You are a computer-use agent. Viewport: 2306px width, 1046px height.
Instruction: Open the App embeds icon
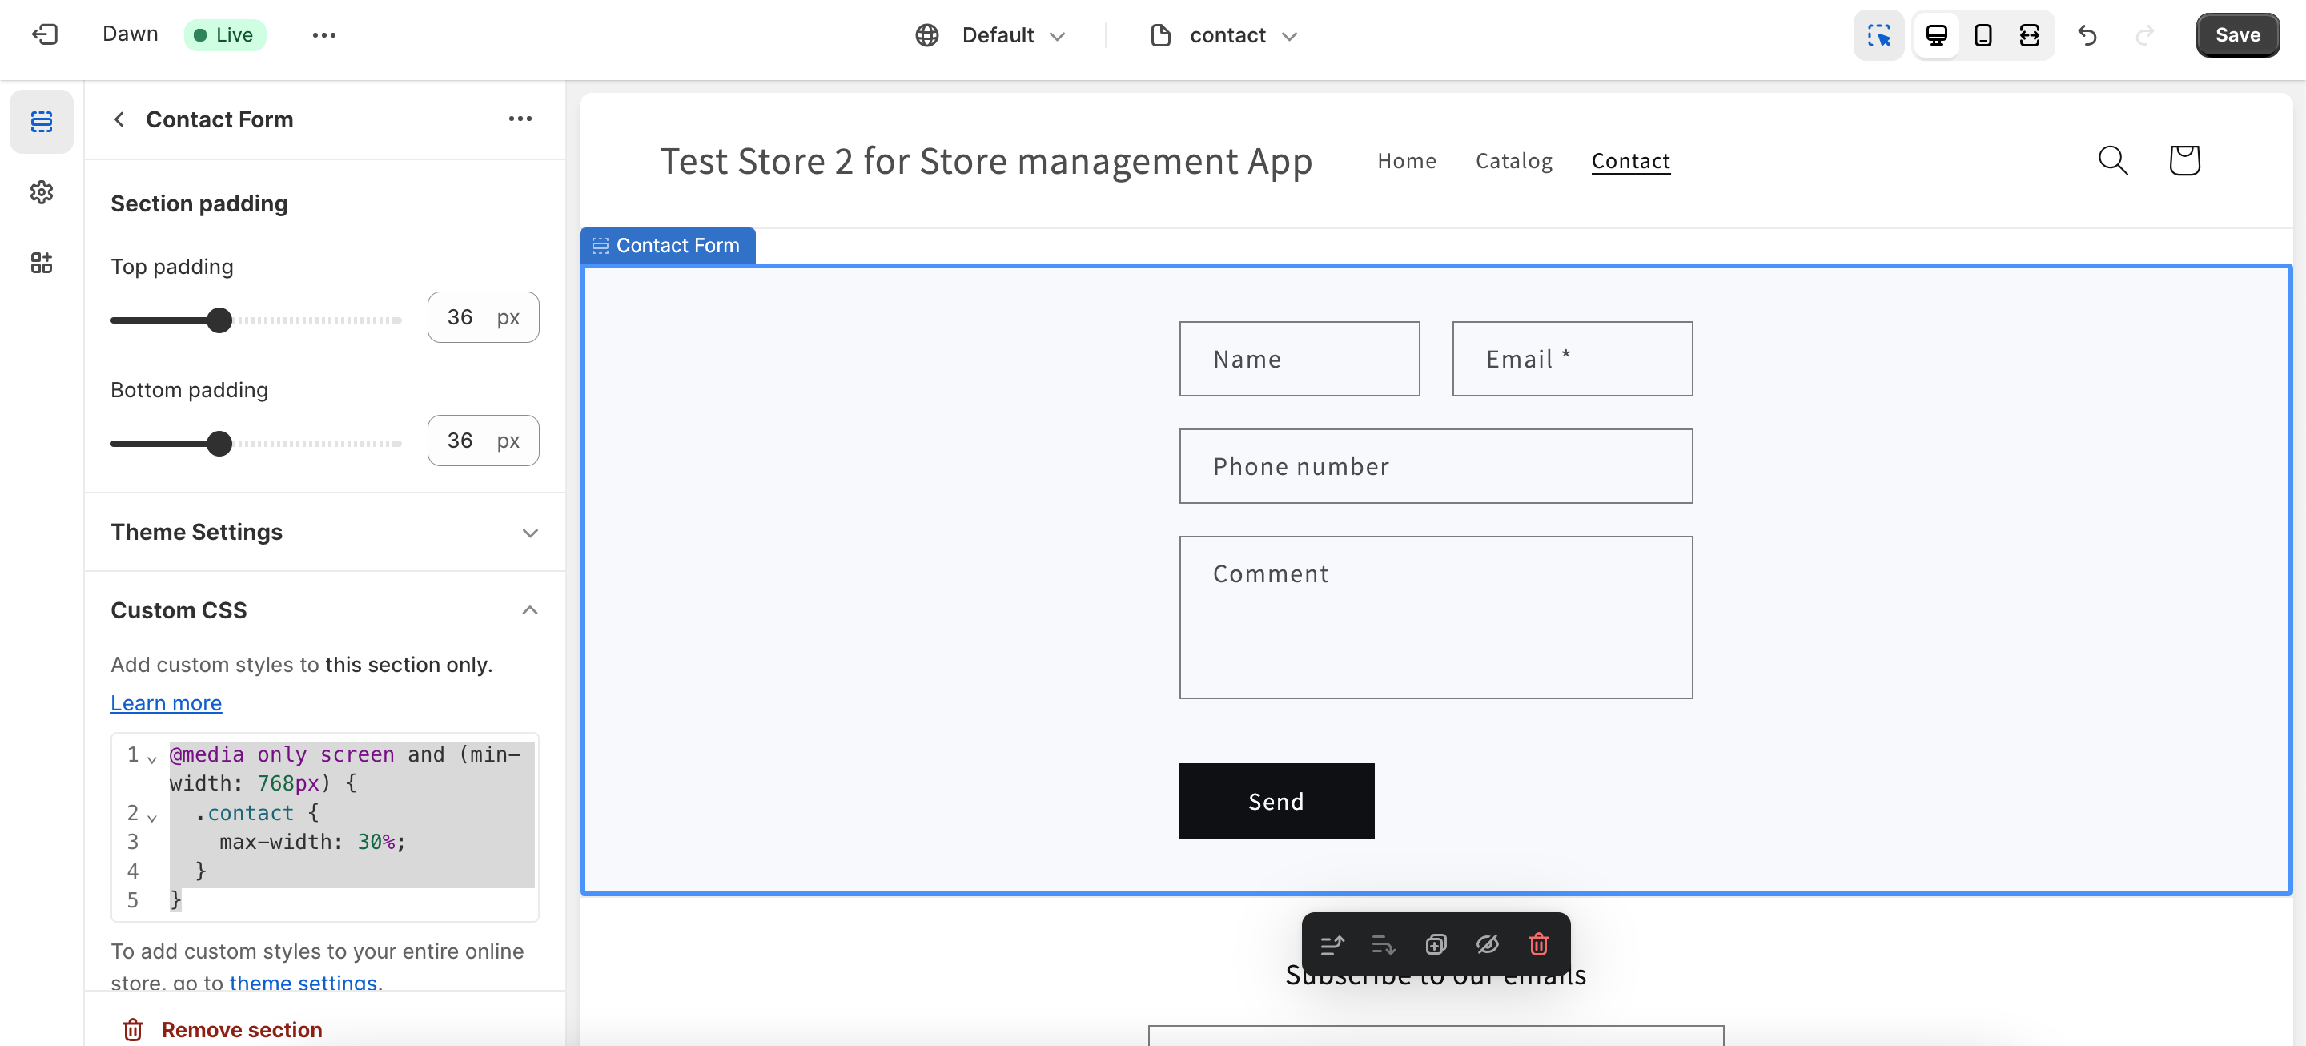click(x=41, y=263)
